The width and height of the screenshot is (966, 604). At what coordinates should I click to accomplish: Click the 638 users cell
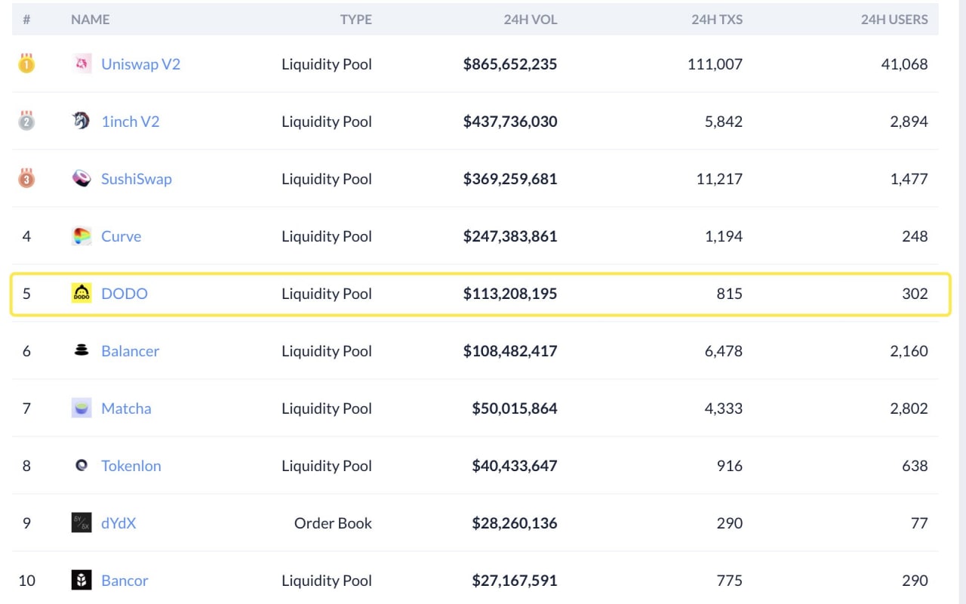[915, 466]
